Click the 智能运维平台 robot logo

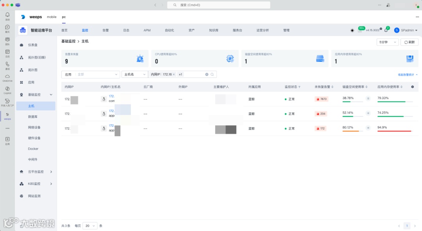(x=23, y=30)
